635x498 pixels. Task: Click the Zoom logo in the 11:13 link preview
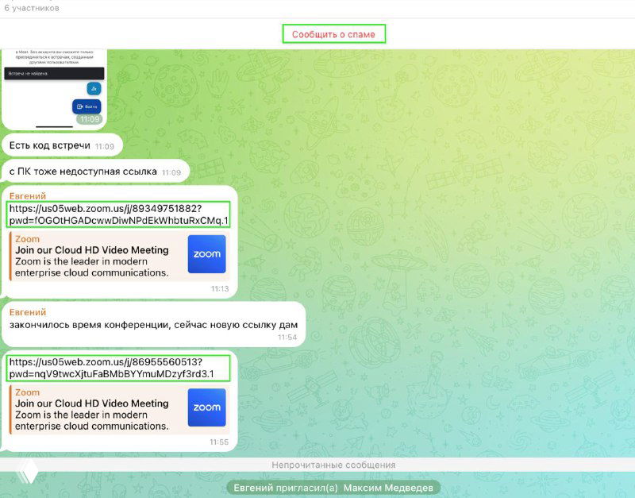coord(206,253)
